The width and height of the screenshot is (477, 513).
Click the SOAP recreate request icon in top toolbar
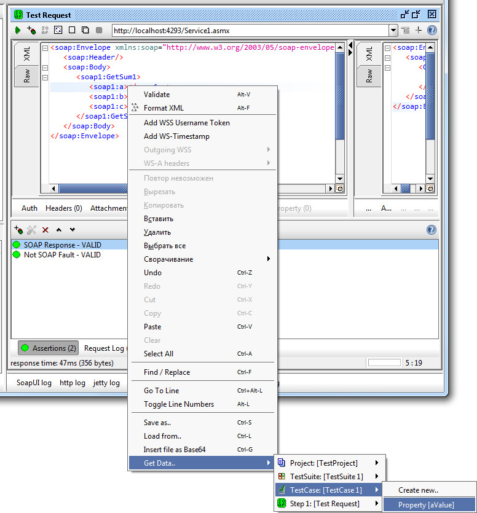tap(45, 31)
